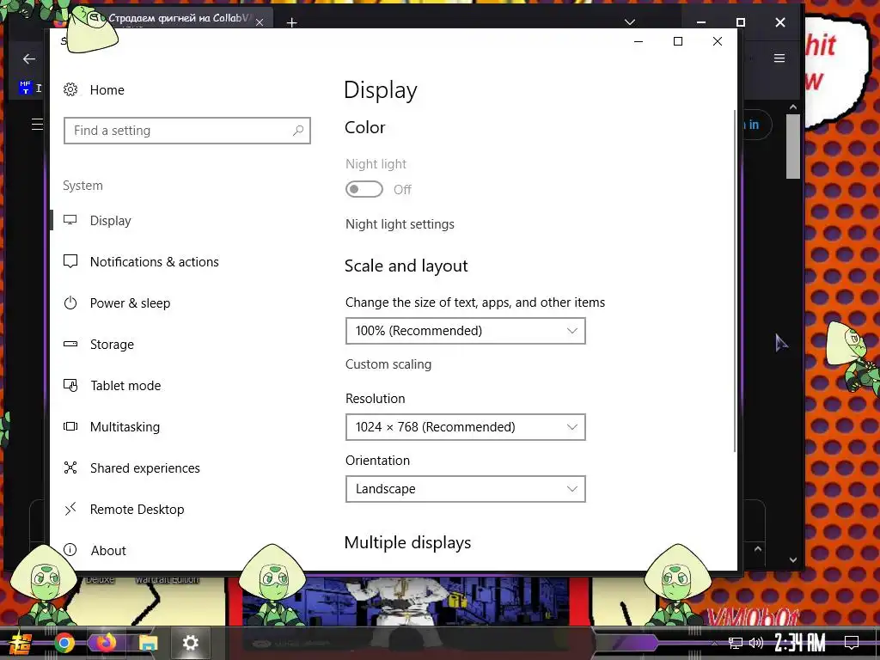
Task: Open Shared experiences settings page
Action: pyautogui.click(x=144, y=468)
